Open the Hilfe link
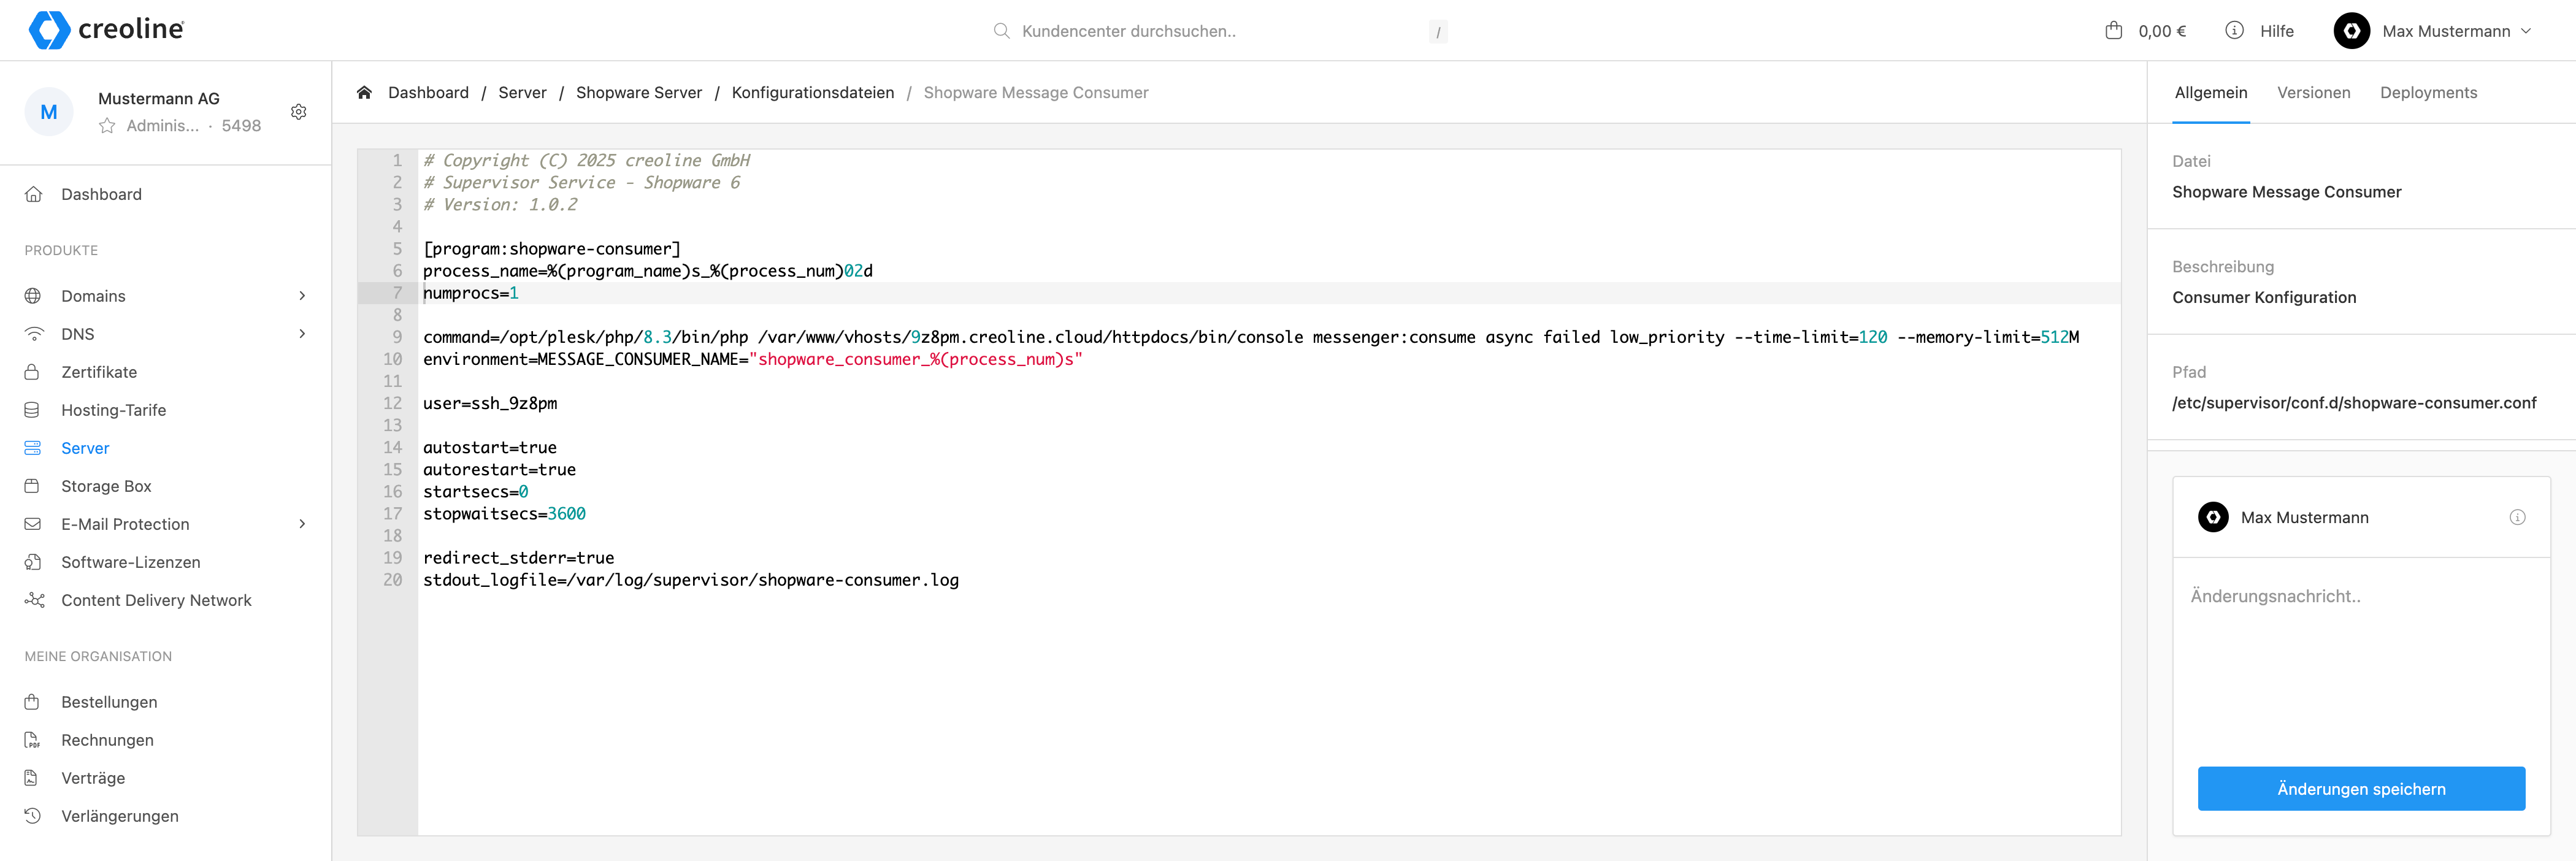 coord(2276,31)
